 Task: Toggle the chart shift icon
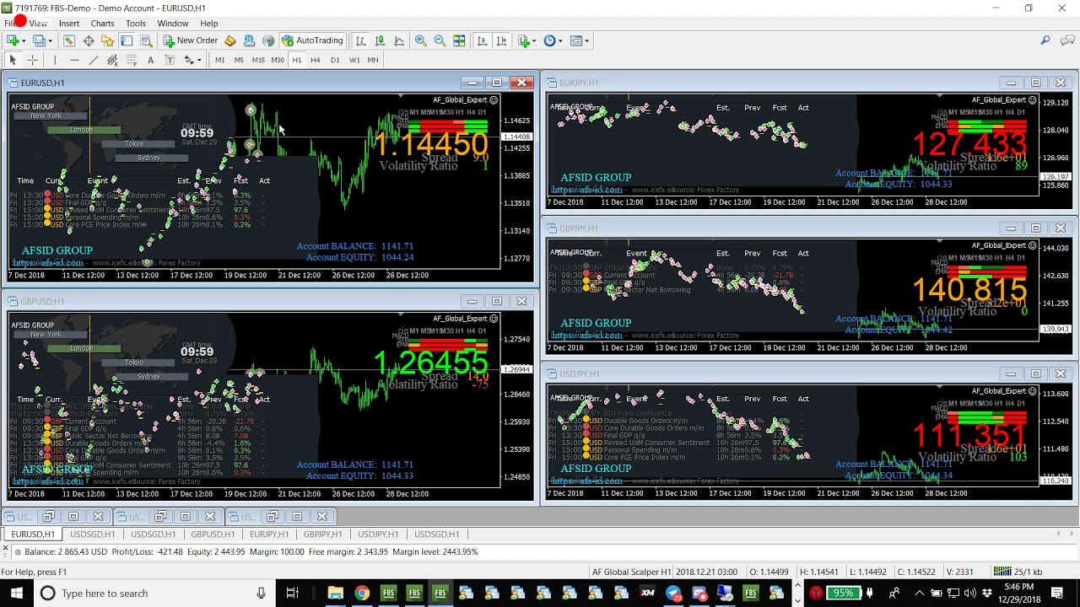point(501,40)
